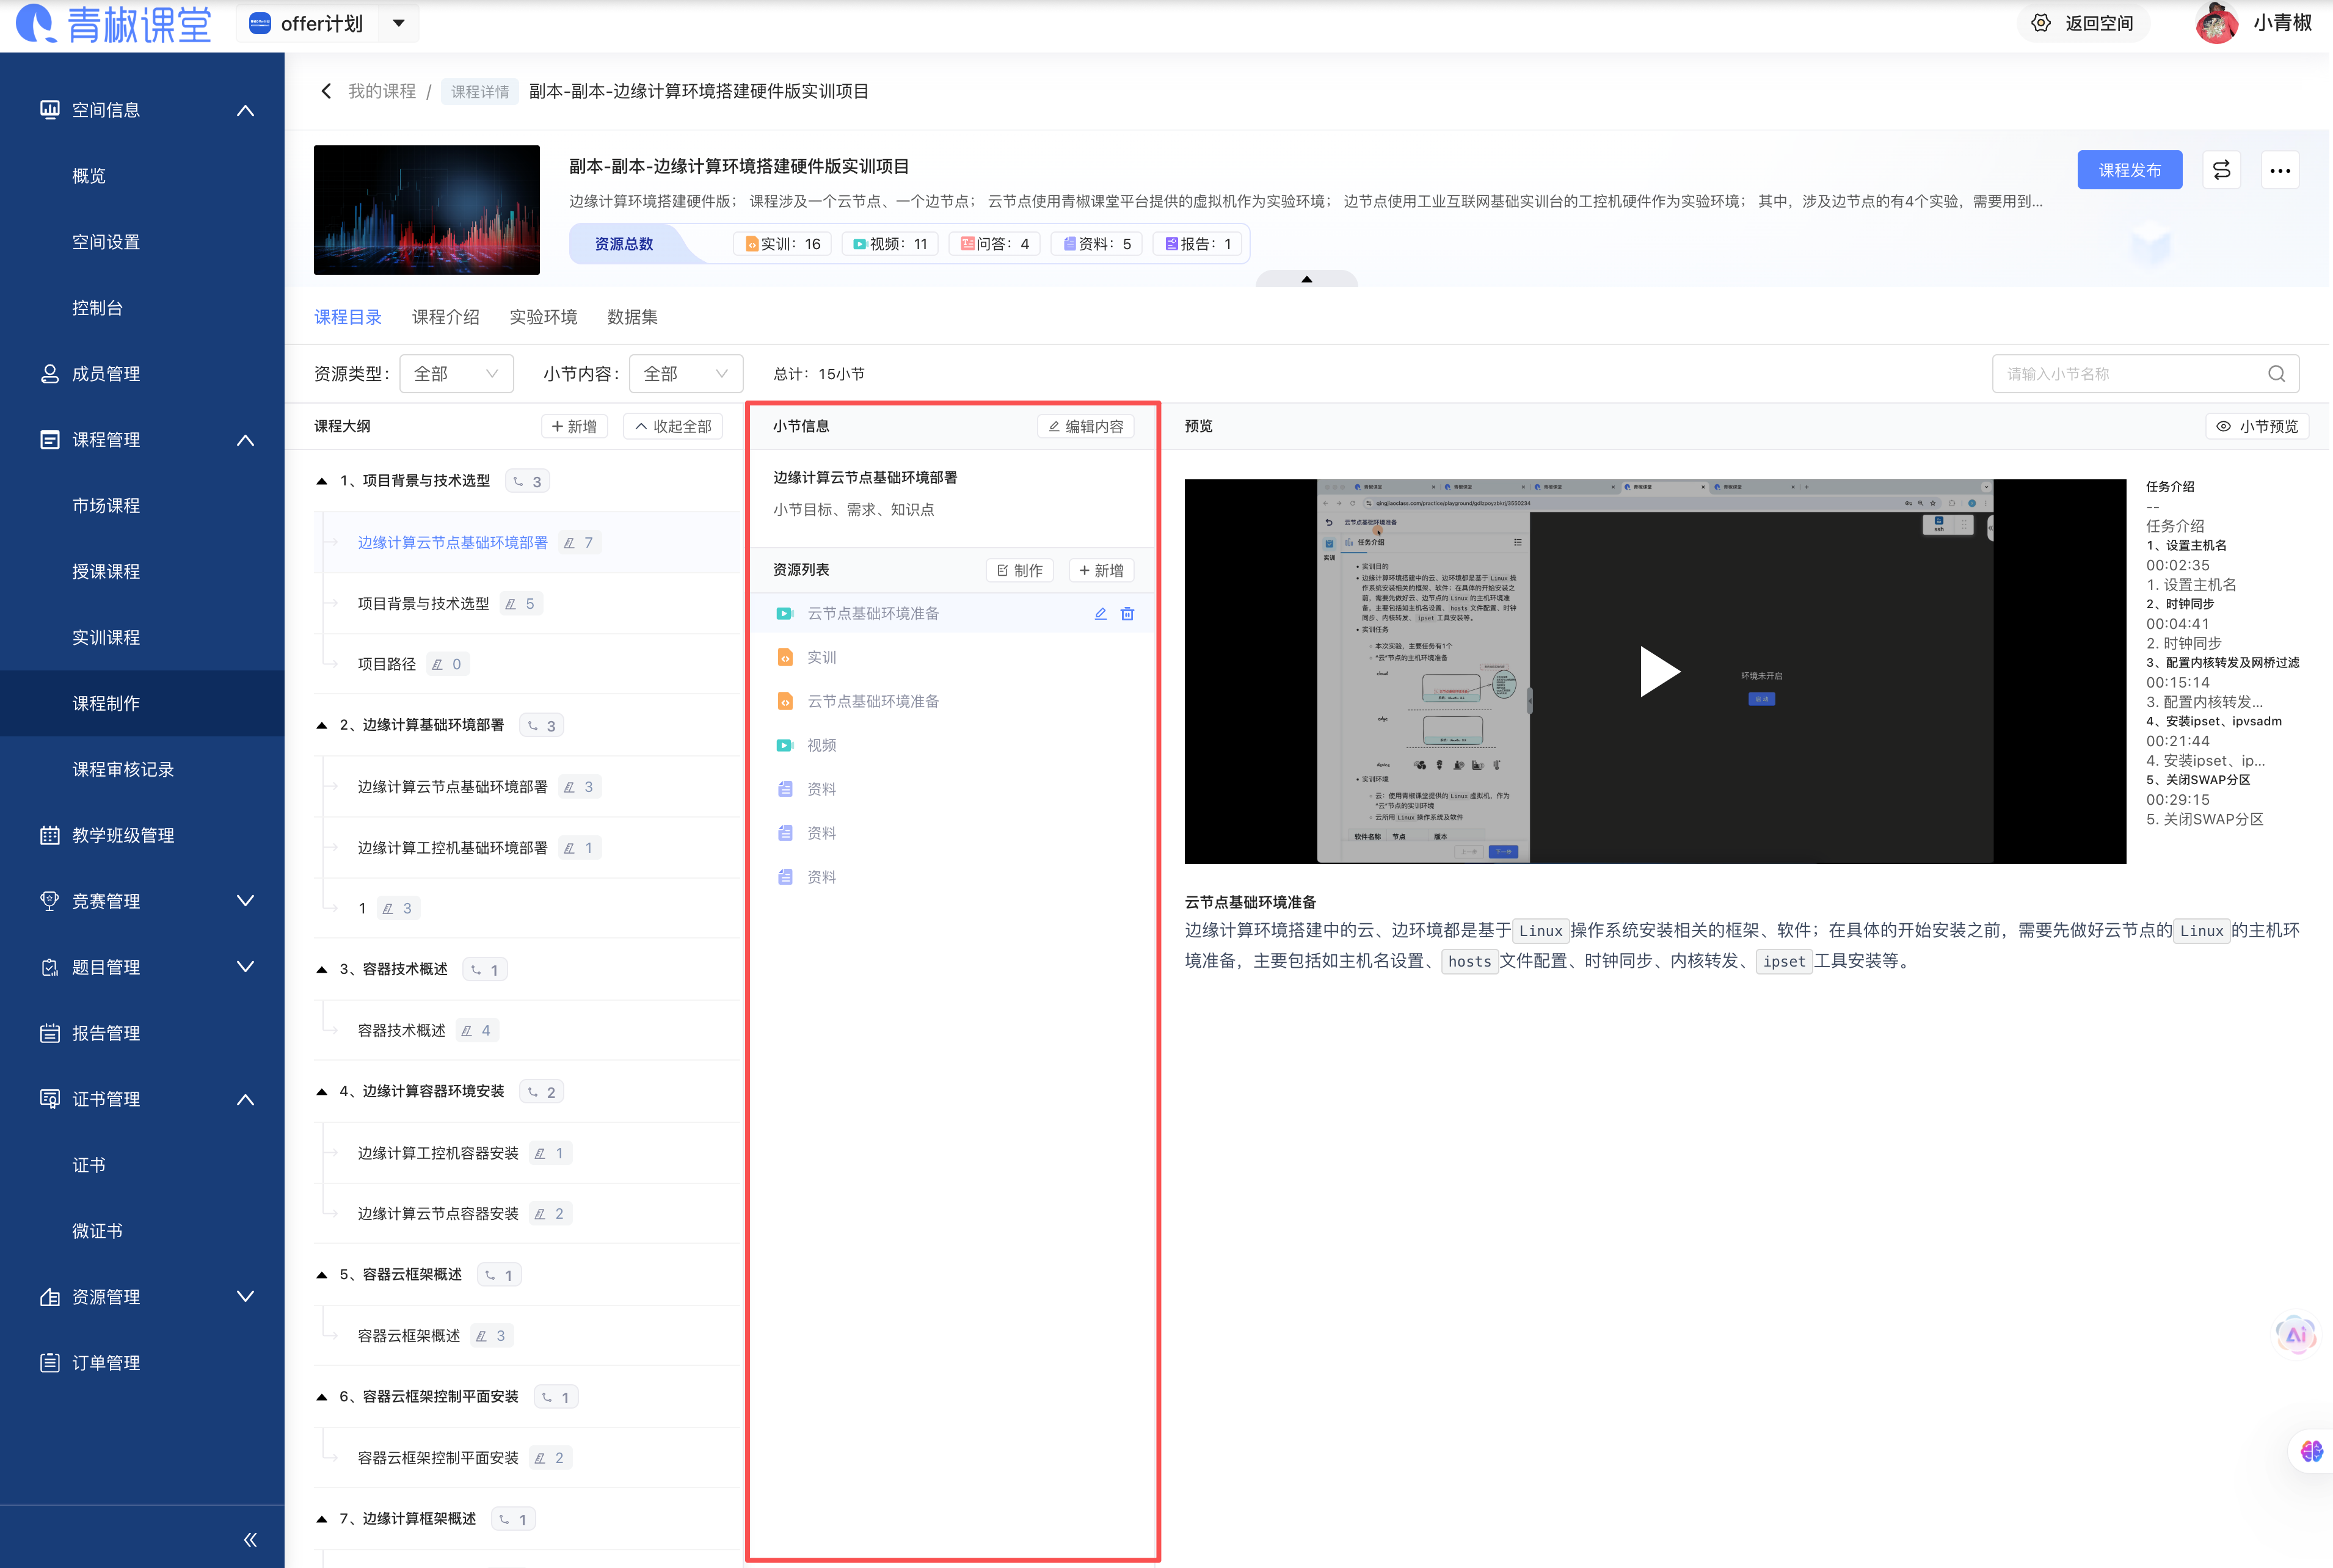This screenshot has width=2333, height=1568.
Task: Toggle 小节预览 with the eye icon
Action: (x=2256, y=425)
